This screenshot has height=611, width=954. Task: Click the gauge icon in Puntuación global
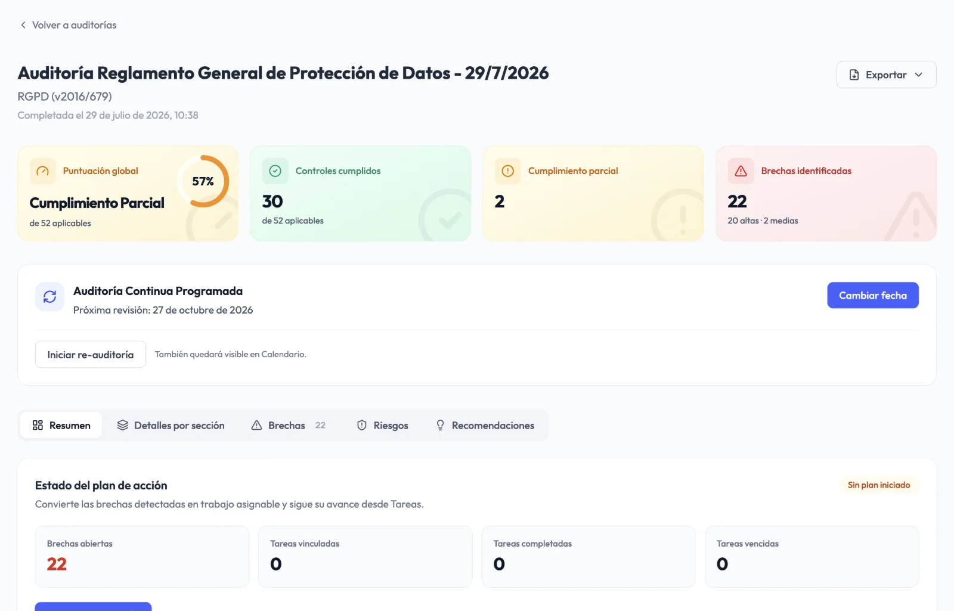pos(42,171)
